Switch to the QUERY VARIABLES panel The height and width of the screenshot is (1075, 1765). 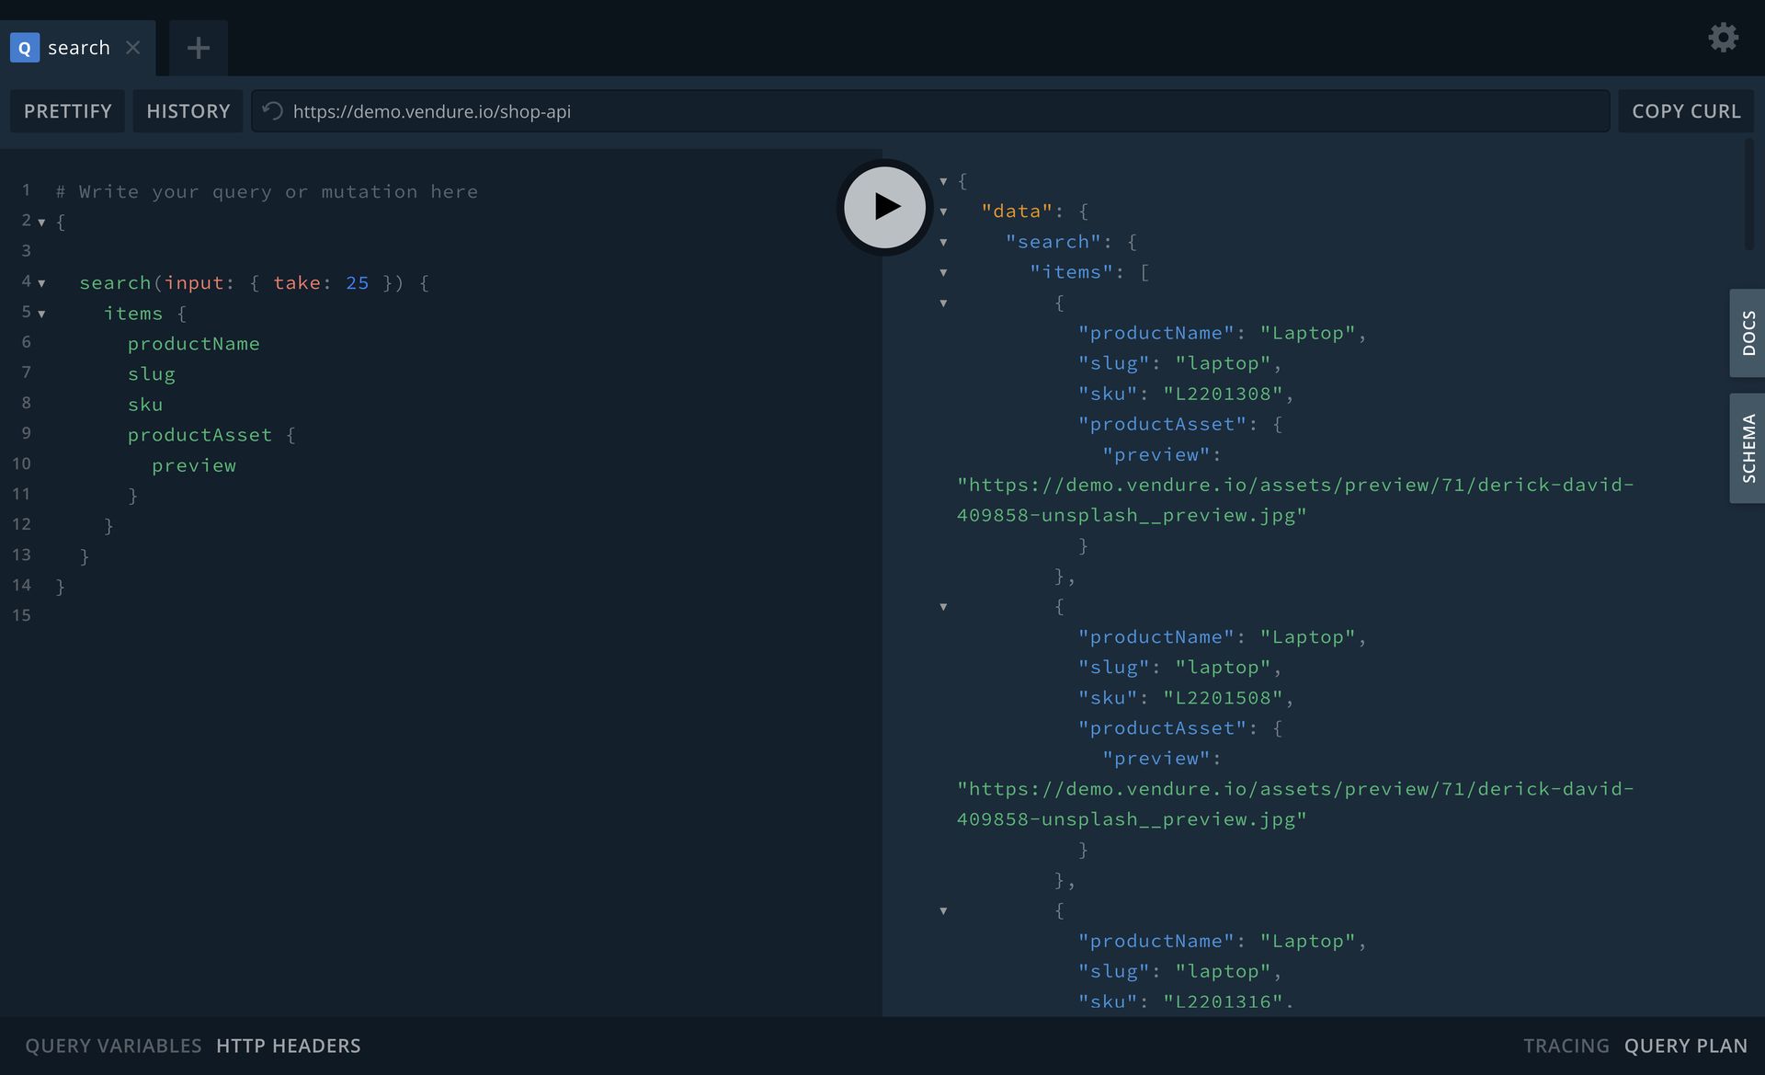[x=112, y=1046]
